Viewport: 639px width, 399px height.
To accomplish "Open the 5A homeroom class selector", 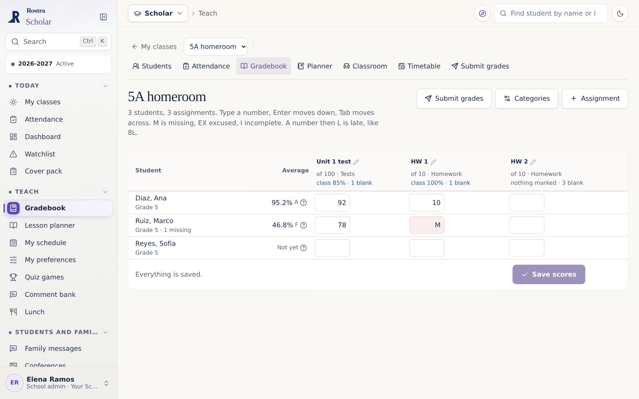I will pos(215,47).
